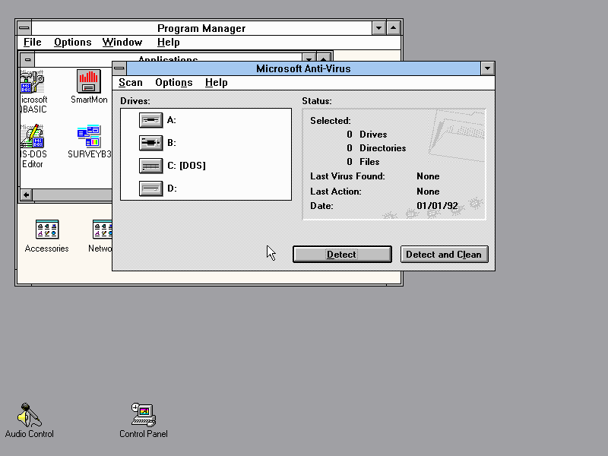Image resolution: width=608 pixels, height=456 pixels.
Task: Select drive D: icon
Action: 151,188
